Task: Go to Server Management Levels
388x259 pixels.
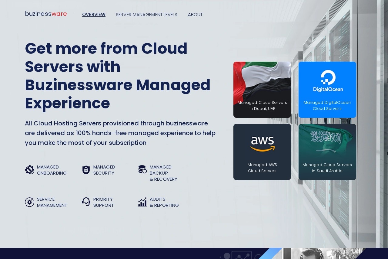Action: (x=146, y=15)
